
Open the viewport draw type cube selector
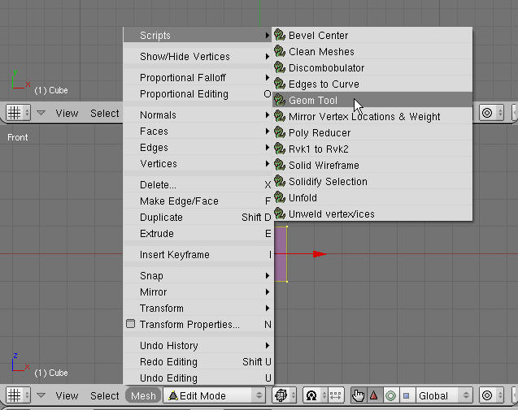click(x=284, y=395)
